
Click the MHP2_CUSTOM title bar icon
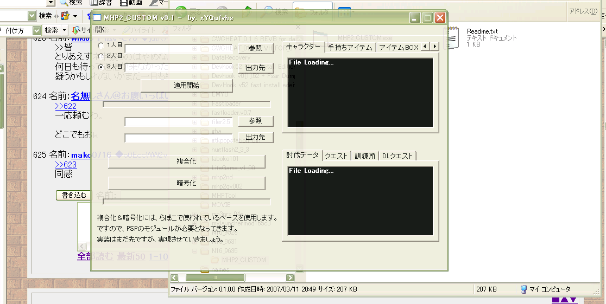(x=98, y=18)
